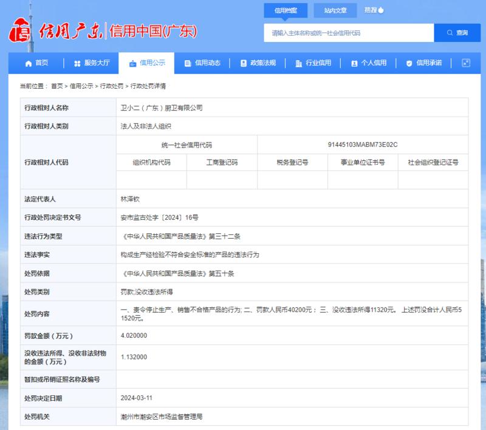Viewport: 486px width, 430px height.
Task: Click the grid icon beside 服务大厅
Action: tap(77, 64)
